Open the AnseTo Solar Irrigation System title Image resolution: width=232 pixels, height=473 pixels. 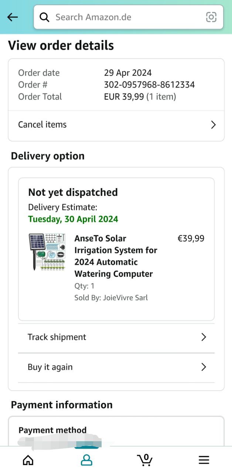pyautogui.click(x=116, y=256)
